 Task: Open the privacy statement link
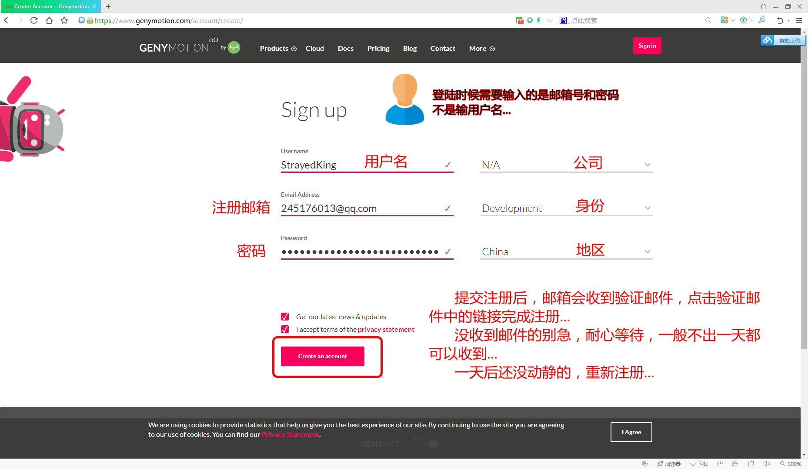tap(386, 330)
